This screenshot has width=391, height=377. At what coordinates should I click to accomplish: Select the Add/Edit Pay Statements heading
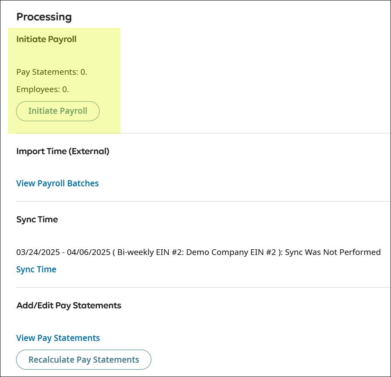pyautogui.click(x=69, y=305)
